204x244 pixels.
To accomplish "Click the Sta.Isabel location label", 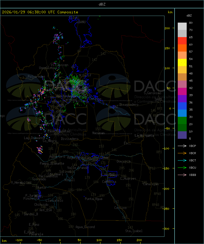I will pyautogui.click(x=134, y=231).
